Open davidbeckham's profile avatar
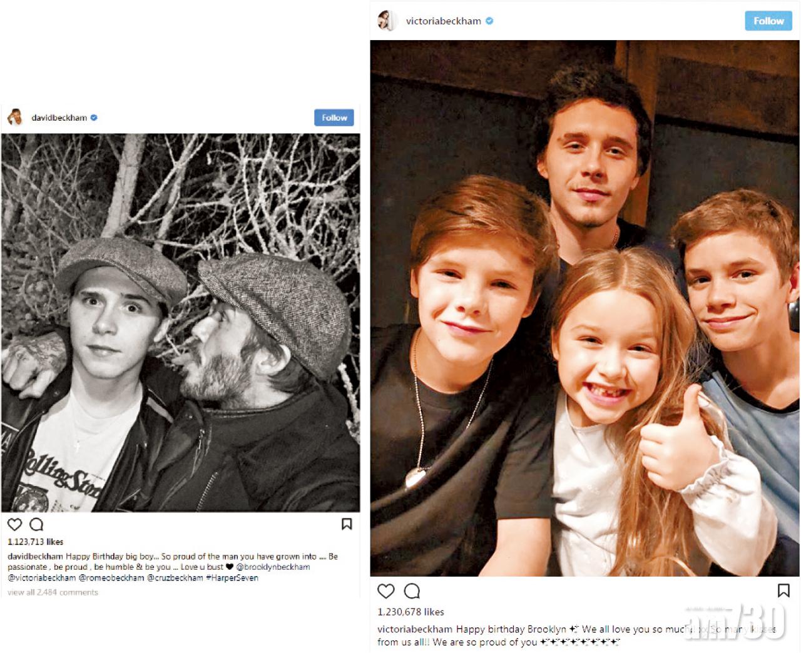Screen dimensions: 801x653 (15, 117)
